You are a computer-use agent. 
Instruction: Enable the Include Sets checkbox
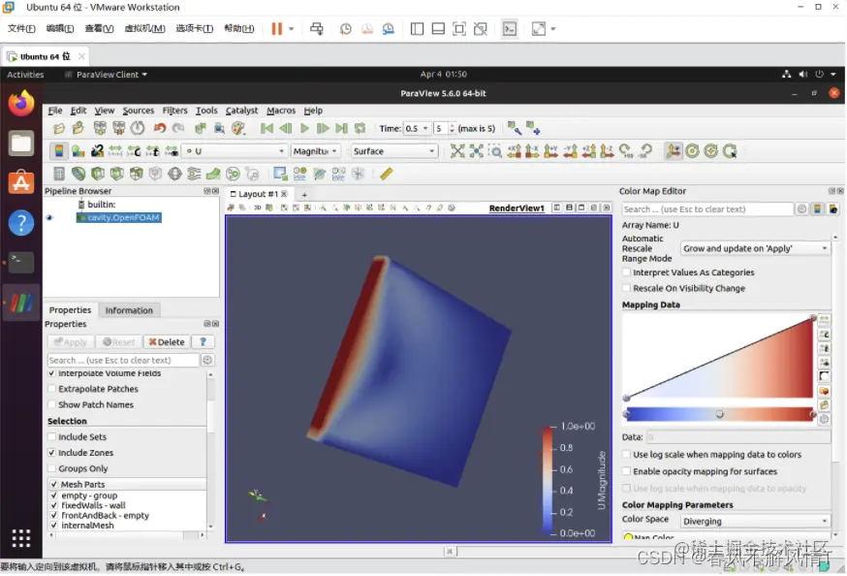[x=52, y=436]
